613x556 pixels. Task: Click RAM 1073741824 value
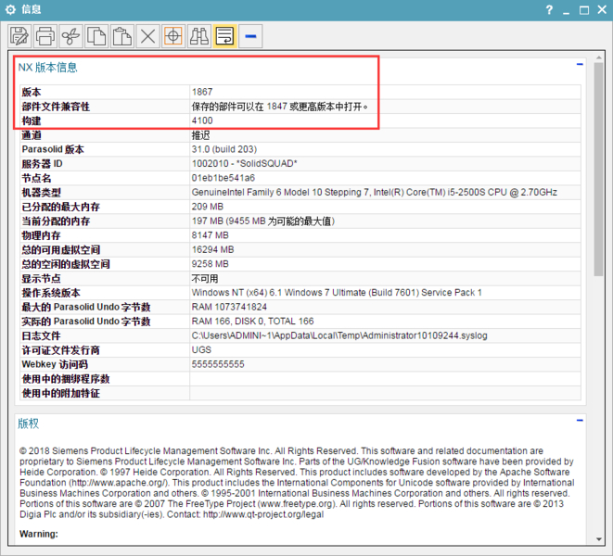229,307
